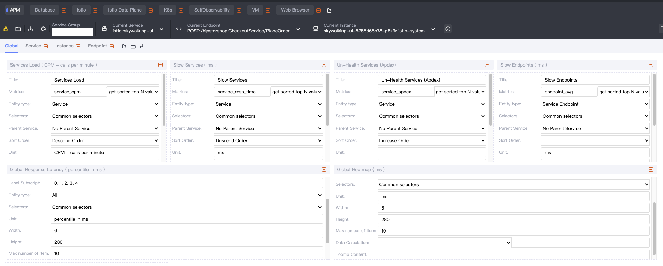This screenshot has height=266, width=663.
Task: Switch to the Istio Data Plane tab
Action: (125, 10)
